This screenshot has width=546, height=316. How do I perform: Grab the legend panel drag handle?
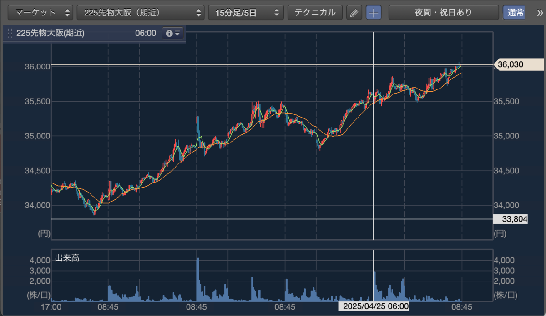(10, 33)
